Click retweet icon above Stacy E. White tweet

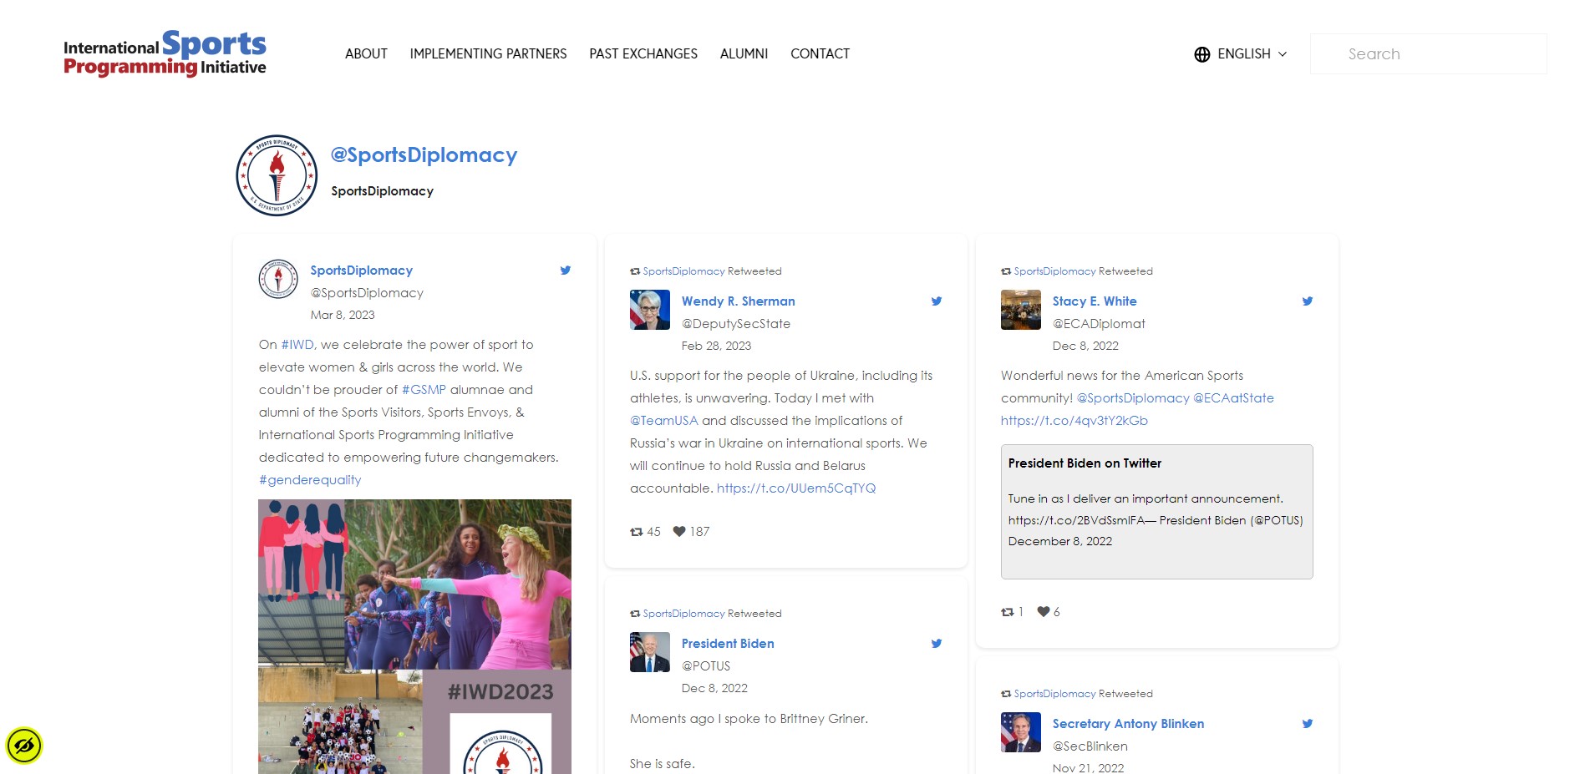click(1006, 271)
